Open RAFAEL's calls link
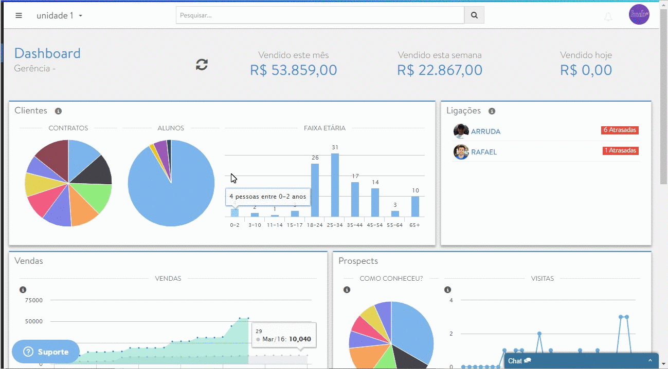The width and height of the screenshot is (668, 369). (x=483, y=152)
